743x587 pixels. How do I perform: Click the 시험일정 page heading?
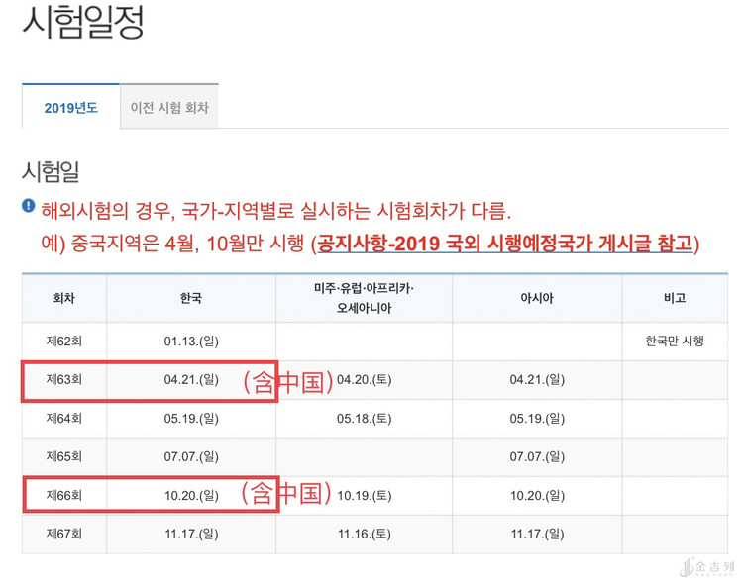tap(83, 23)
